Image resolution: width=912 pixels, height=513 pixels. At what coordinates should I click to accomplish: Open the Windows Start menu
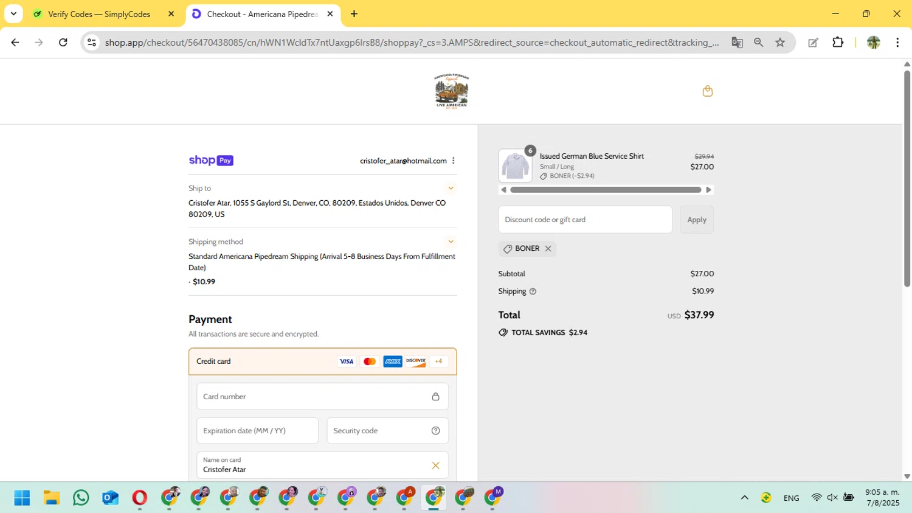click(x=22, y=498)
